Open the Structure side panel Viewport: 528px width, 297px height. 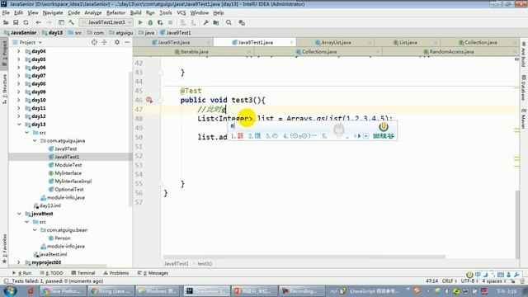tap(4, 88)
